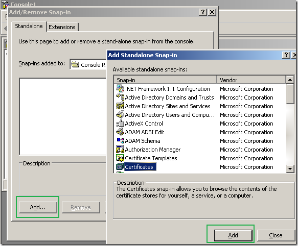Viewport: 298px width, 246px height.
Task: Select .NET Framework 1.1 Configuration
Action: [x=168, y=89]
